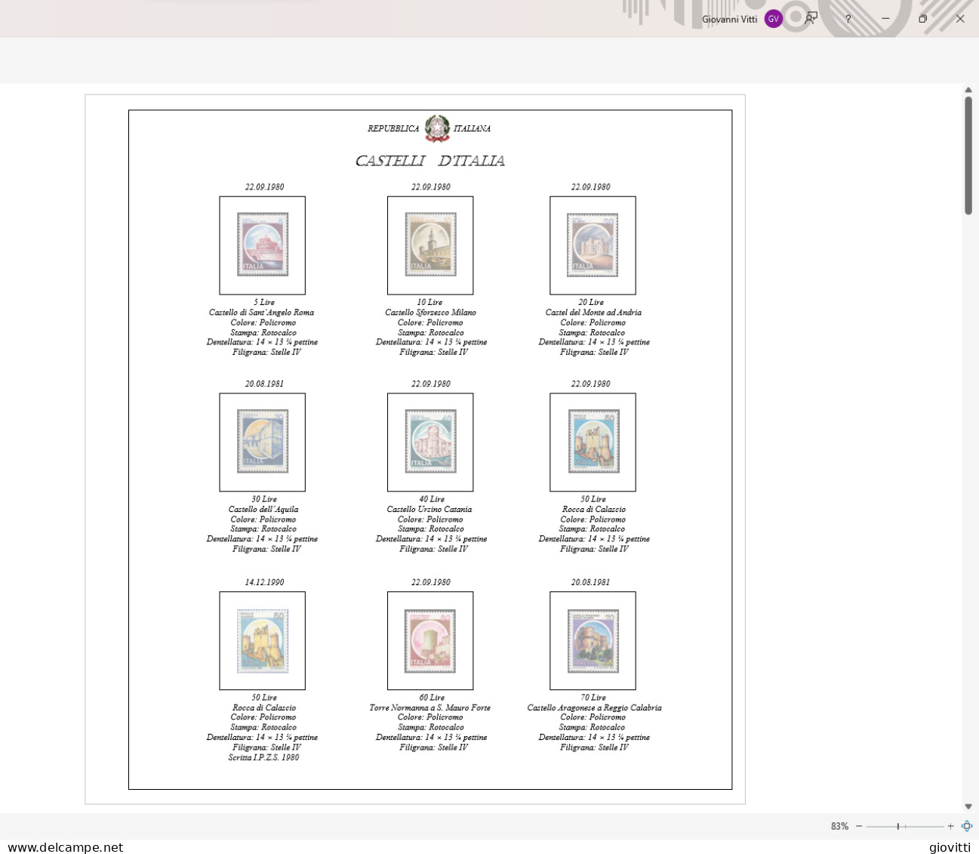The image size is (979, 854).
Task: Select the 5 Lire Castello Sant'Angelo stamp
Action: [263, 245]
